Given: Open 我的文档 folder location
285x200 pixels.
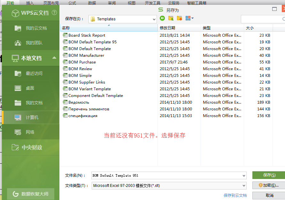Looking at the screenshot, I should coord(31,103).
